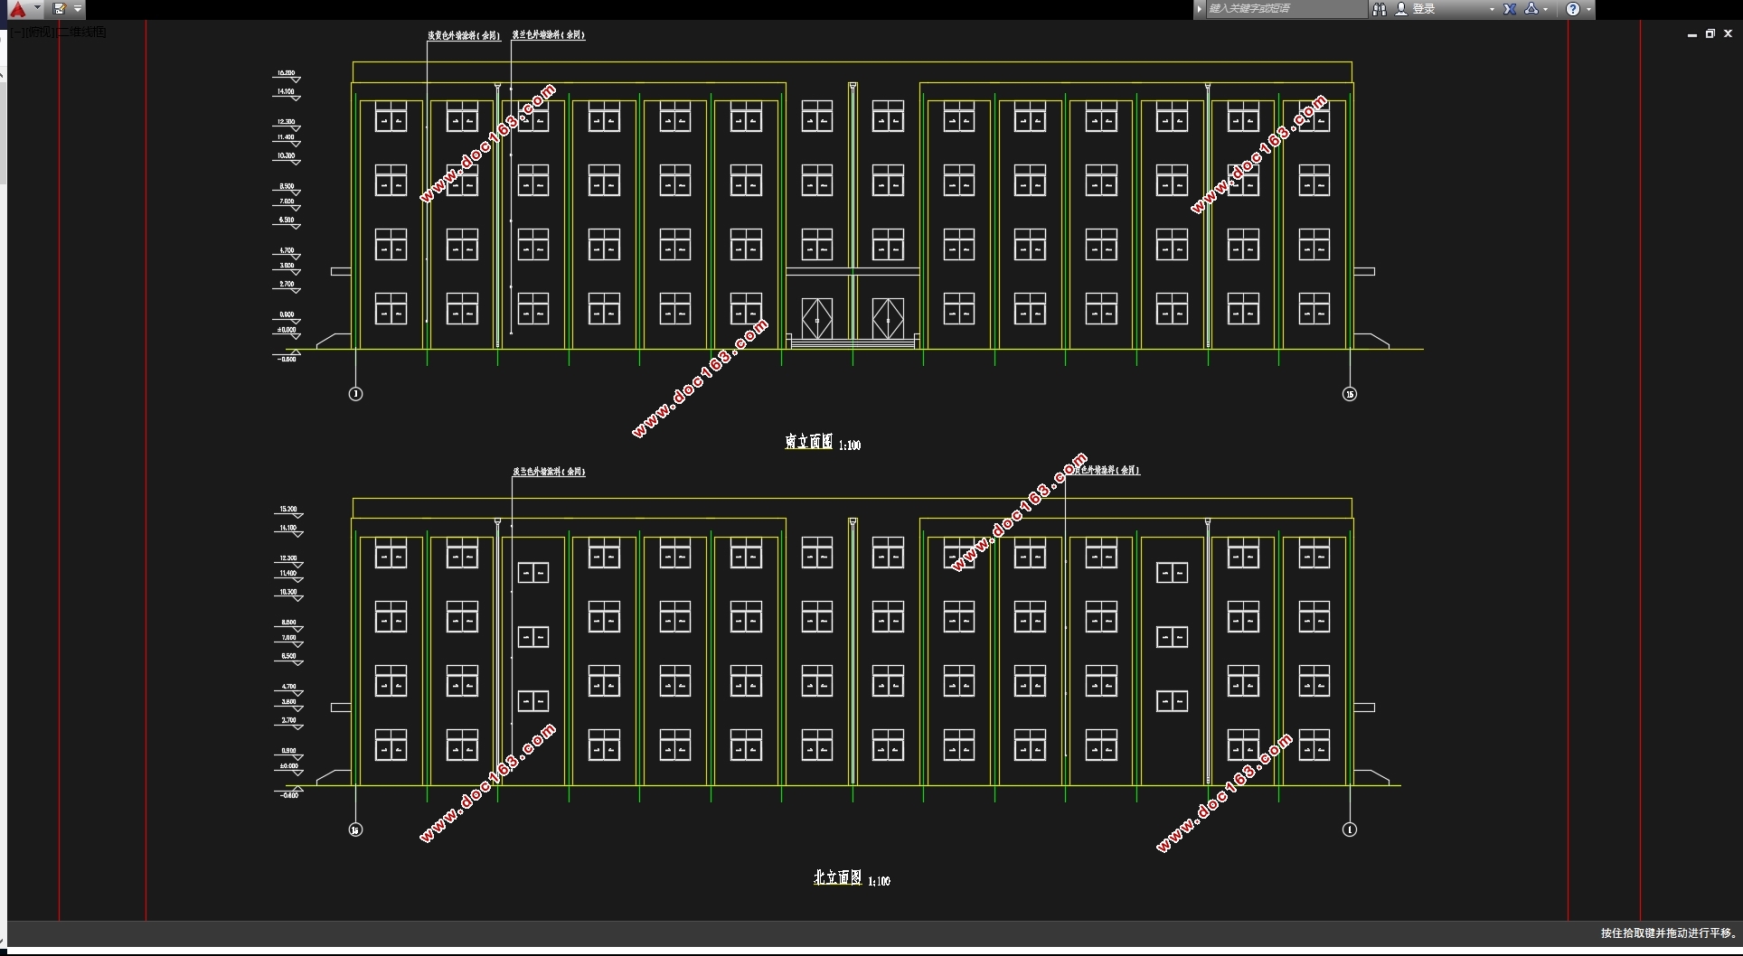The height and width of the screenshot is (956, 1743).
Task: Open the Quick Access Toolbar customize dropdown
Action: [x=78, y=9]
